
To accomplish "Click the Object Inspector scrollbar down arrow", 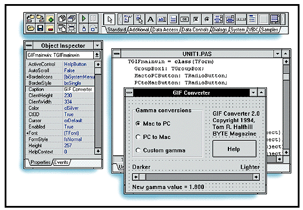I will point(98,151).
